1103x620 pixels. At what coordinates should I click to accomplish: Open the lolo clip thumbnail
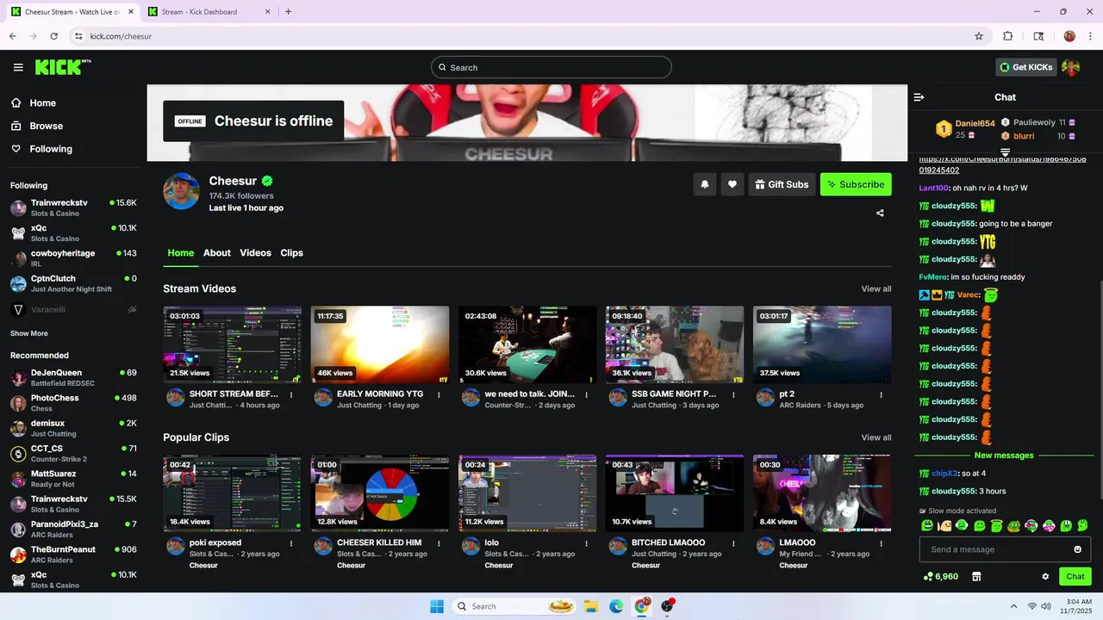click(x=527, y=493)
